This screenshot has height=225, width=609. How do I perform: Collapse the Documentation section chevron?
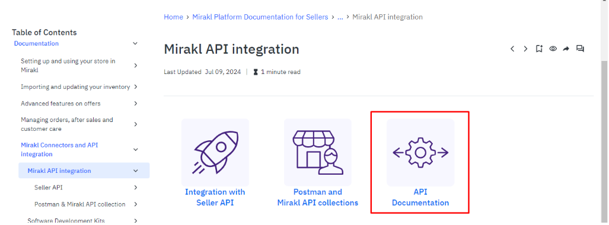point(135,43)
